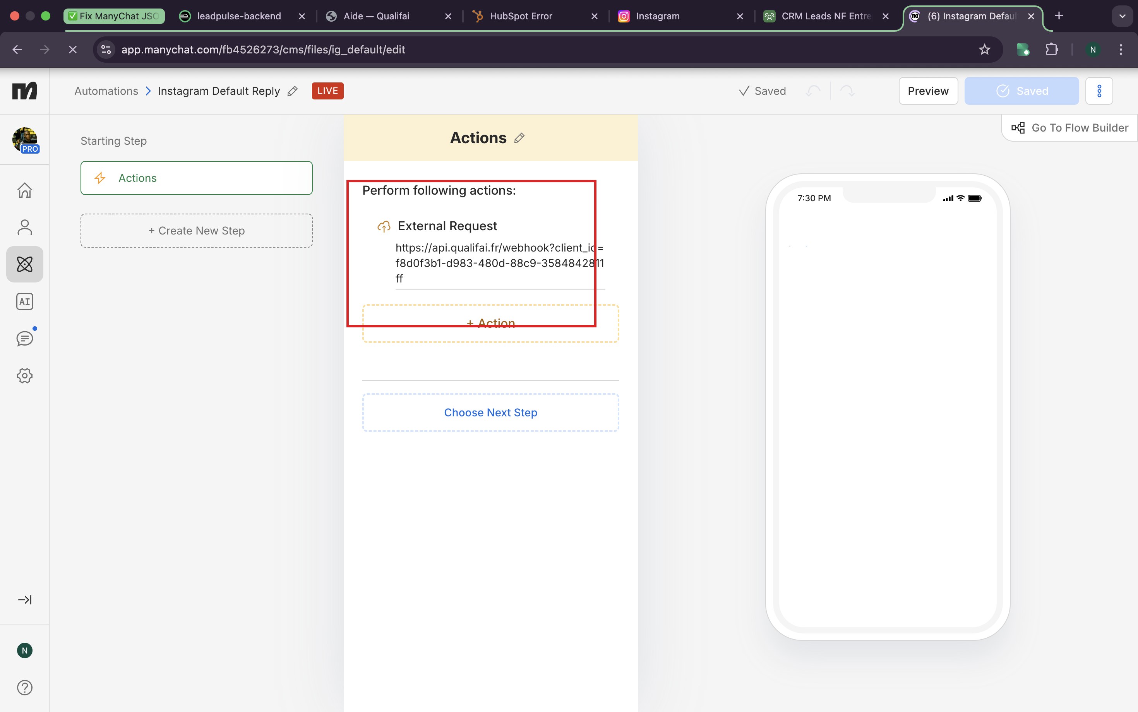Screen dimensions: 1138x712
Task: Select the Automation icon in the sidebar
Action: pos(24,264)
